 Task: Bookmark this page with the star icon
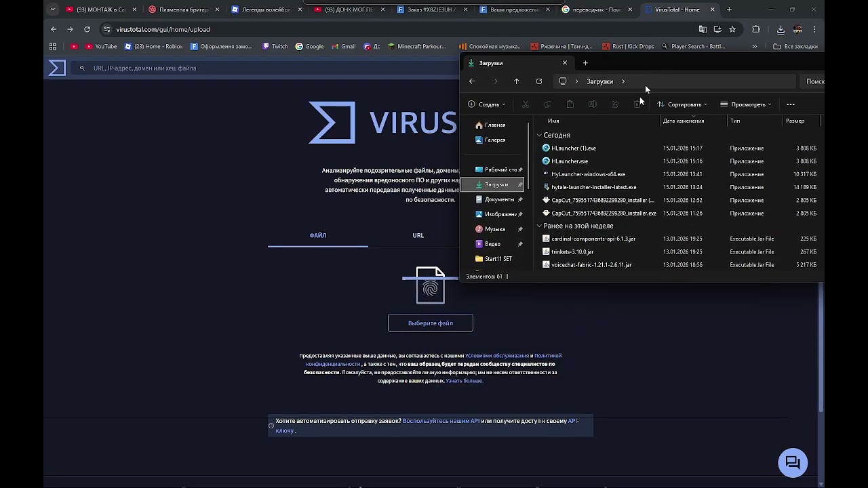click(x=732, y=29)
